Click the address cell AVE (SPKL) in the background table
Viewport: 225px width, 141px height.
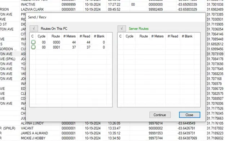[x=8, y=59]
